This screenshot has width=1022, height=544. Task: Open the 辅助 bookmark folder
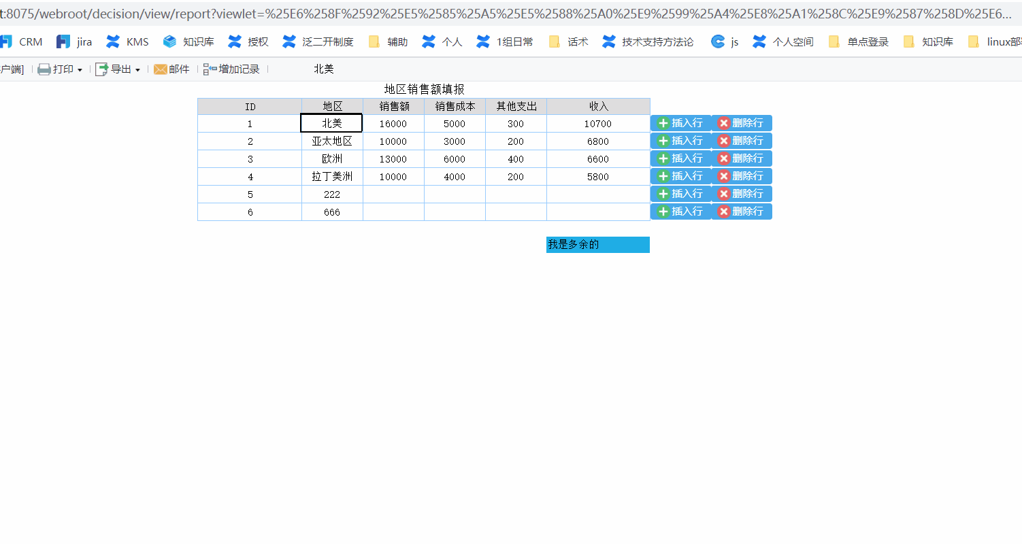coord(388,41)
